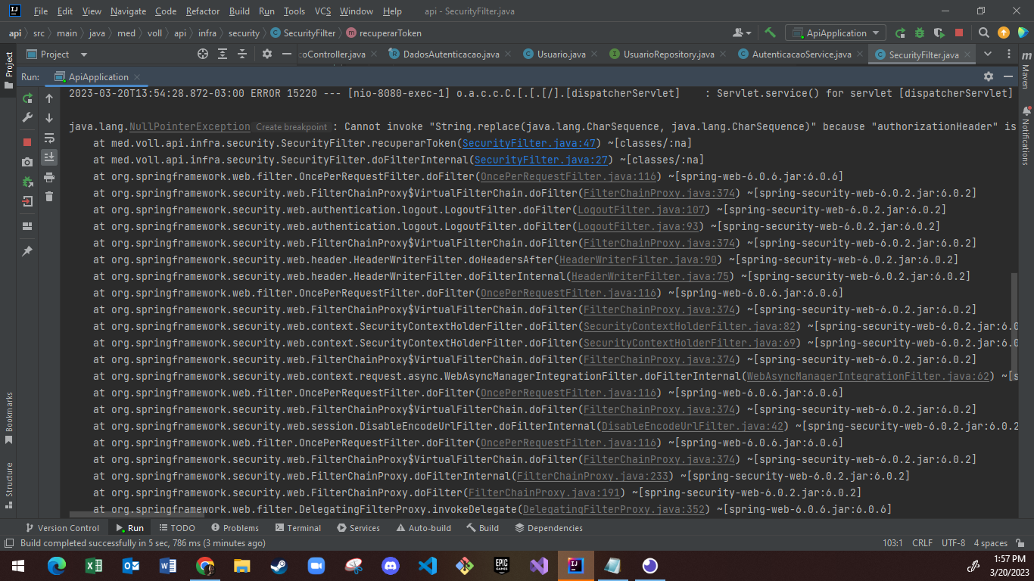The height and width of the screenshot is (581, 1034).
Task: Toggle the Structure side panel
Action: (x=9, y=484)
